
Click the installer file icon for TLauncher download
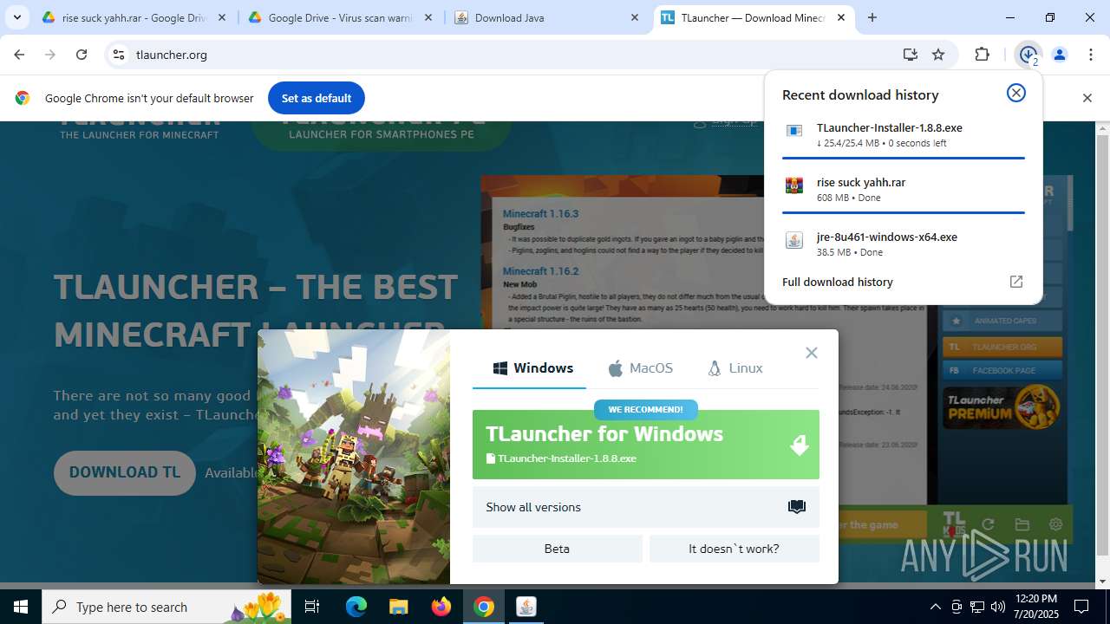794,131
